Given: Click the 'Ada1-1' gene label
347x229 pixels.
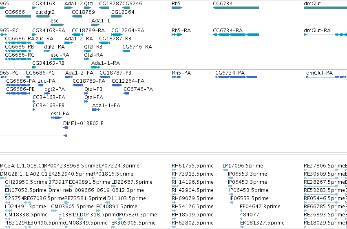Looking at the screenshot, I should click(x=101, y=20).
